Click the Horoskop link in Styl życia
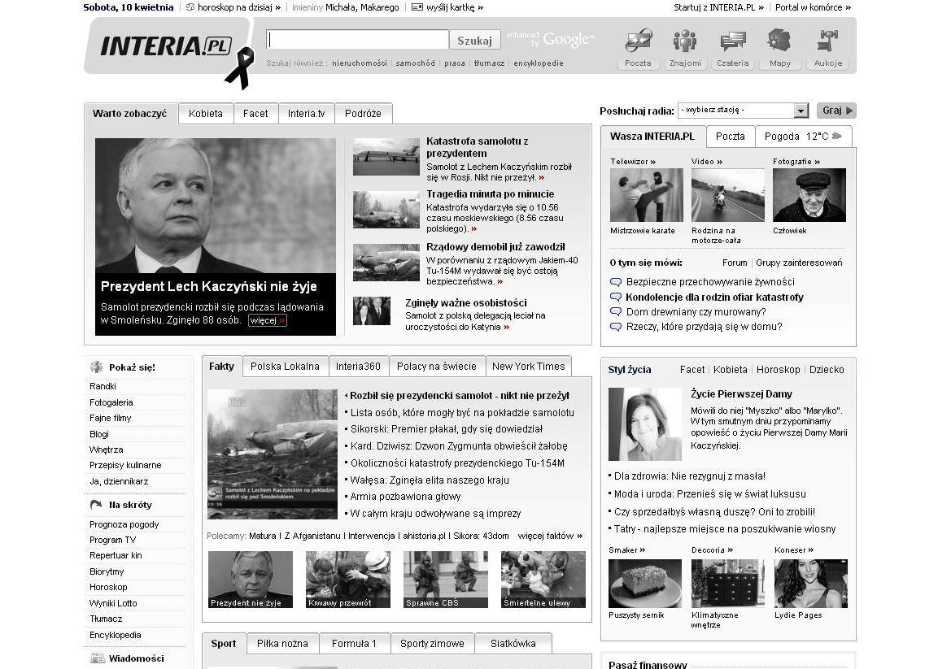 (x=779, y=370)
